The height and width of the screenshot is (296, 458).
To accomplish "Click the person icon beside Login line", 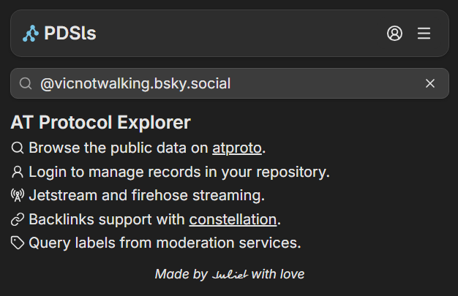I will pyautogui.click(x=18, y=172).
